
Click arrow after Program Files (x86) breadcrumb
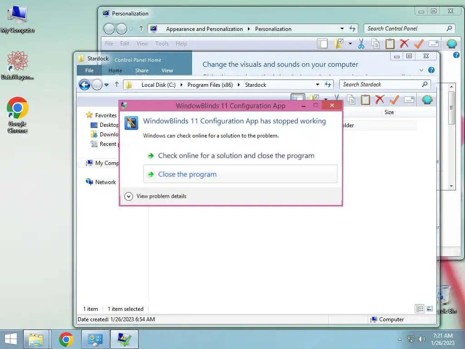coord(238,85)
